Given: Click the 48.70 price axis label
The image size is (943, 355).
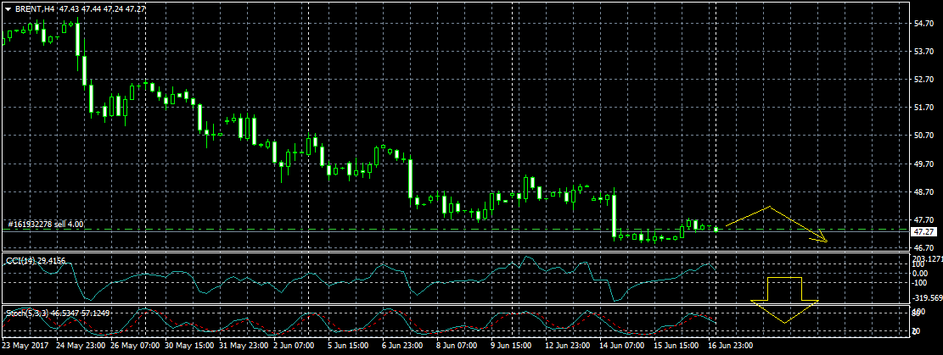Looking at the screenshot, I should pyautogui.click(x=923, y=191).
